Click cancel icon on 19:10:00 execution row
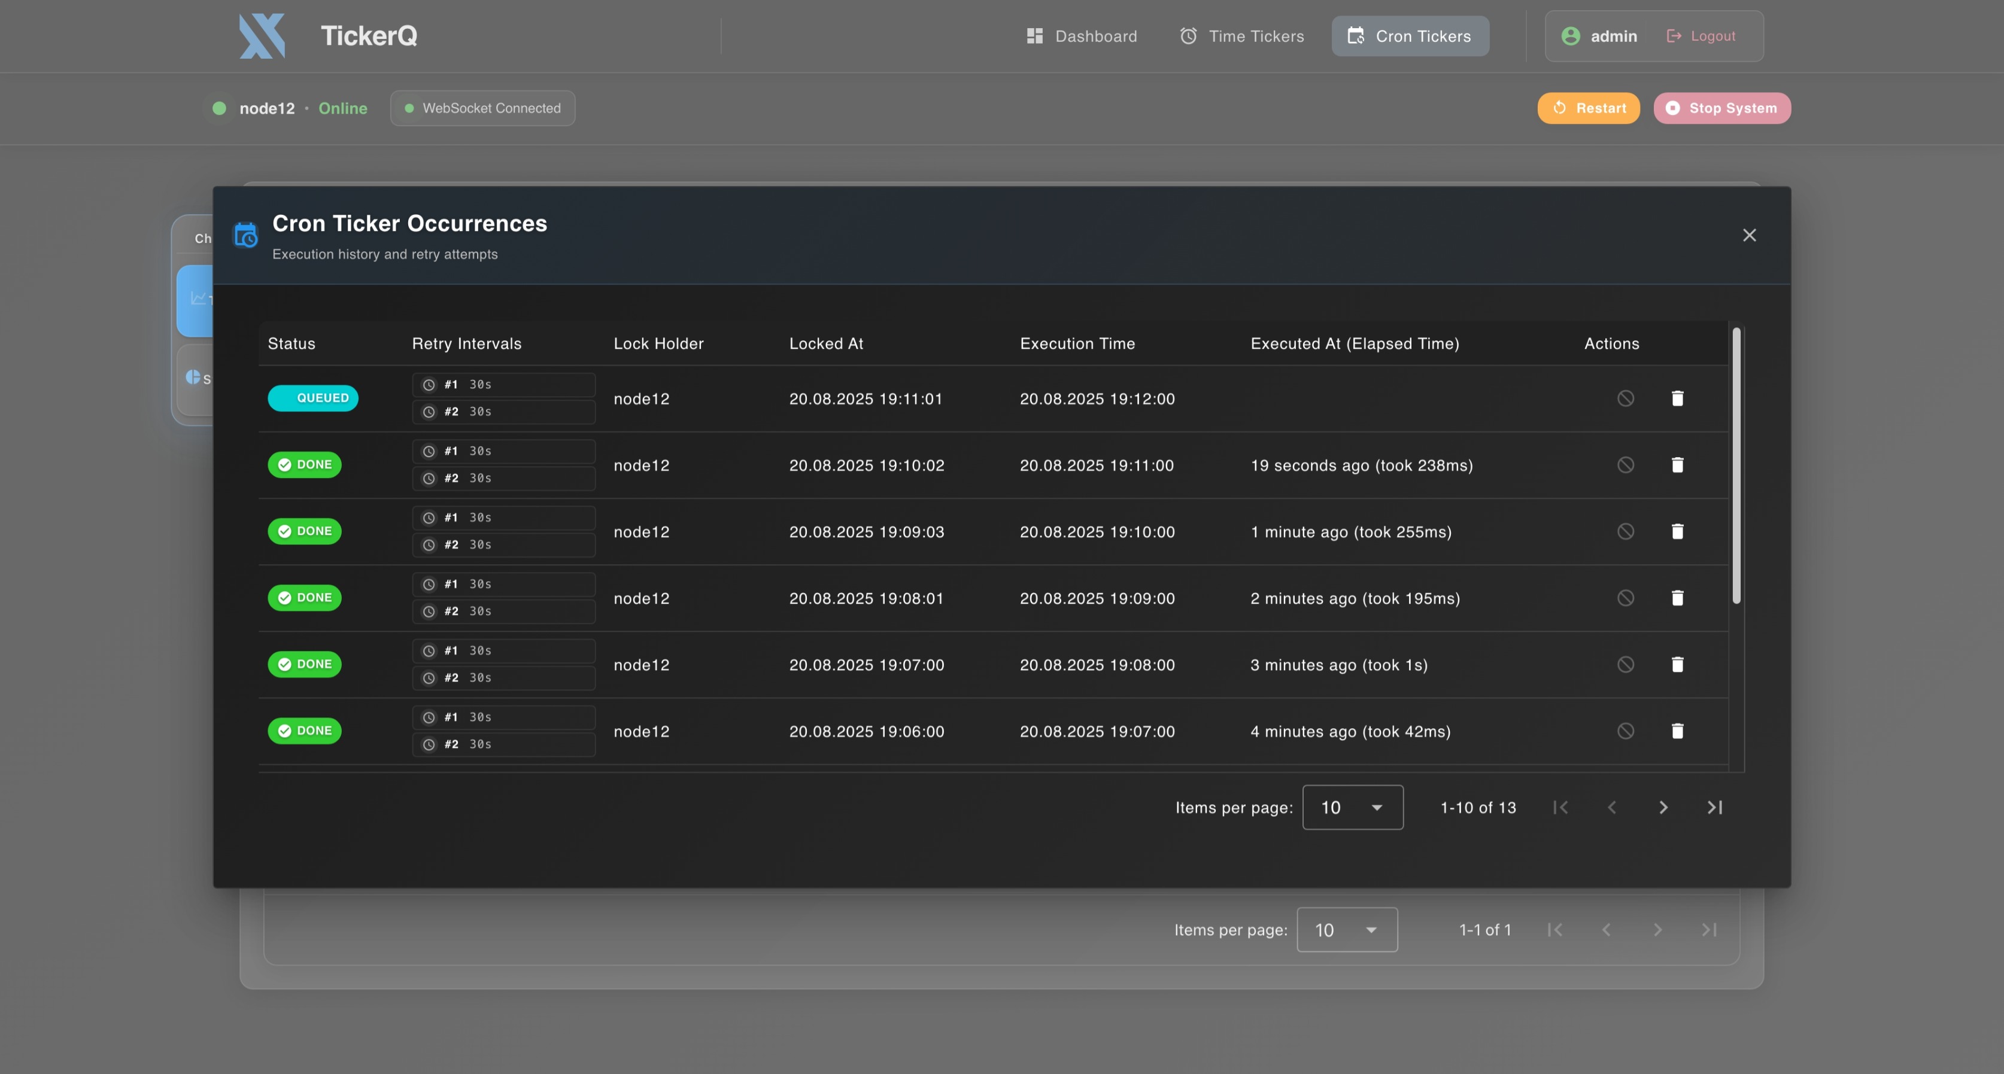 1625,531
